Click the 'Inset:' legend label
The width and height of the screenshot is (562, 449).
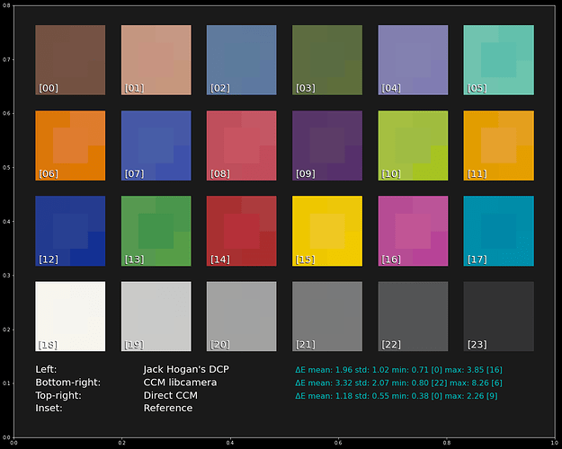pyautogui.click(x=49, y=409)
